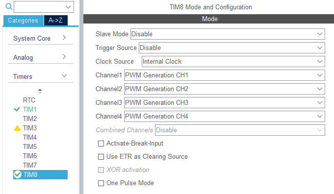Click the search combo box field
The height and width of the screenshot is (194, 334).
point(44,7)
